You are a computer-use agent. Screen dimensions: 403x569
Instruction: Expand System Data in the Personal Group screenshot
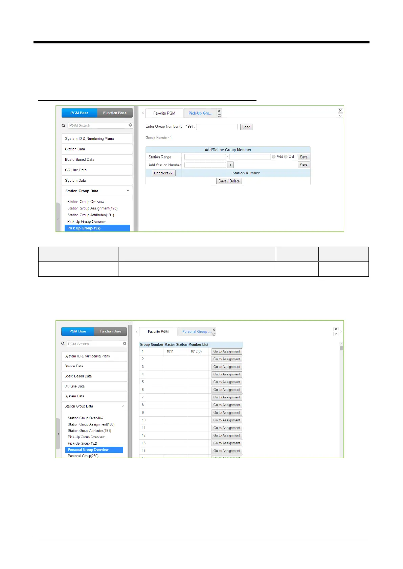point(94,396)
